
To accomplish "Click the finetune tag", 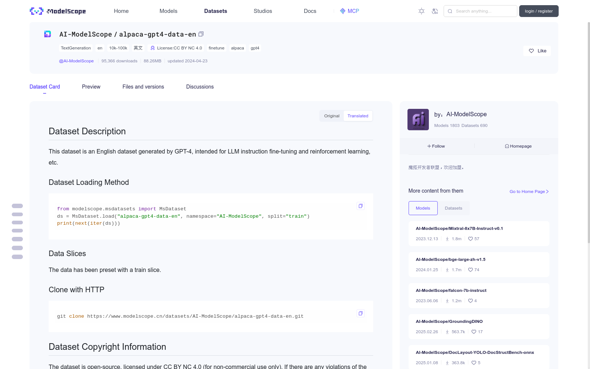I will 216,48.
